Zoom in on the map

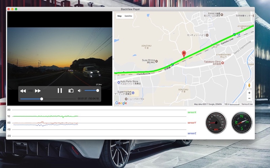click(249, 93)
